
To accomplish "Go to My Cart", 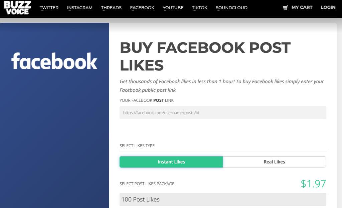I will [x=302, y=7].
